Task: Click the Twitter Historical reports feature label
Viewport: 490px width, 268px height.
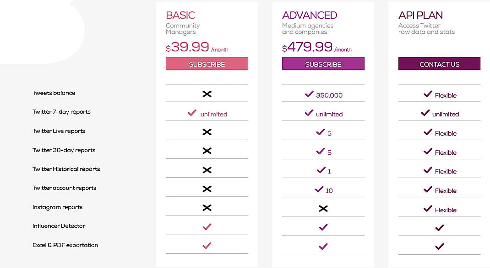Action: pos(66,169)
